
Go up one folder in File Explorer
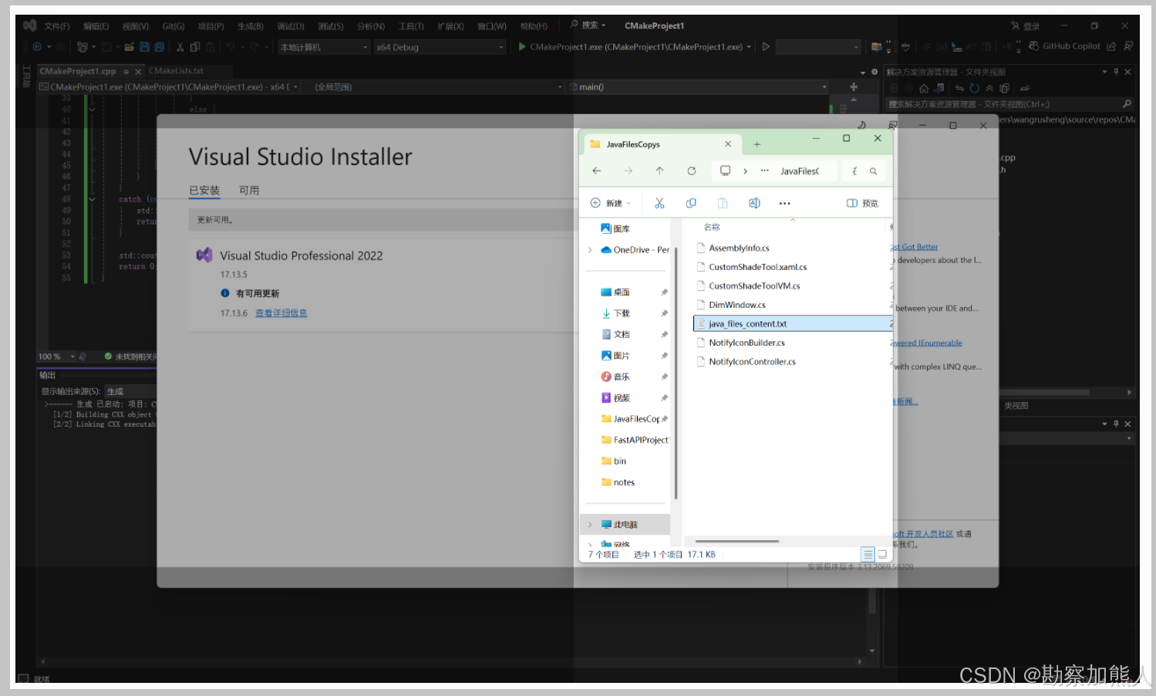pos(659,171)
